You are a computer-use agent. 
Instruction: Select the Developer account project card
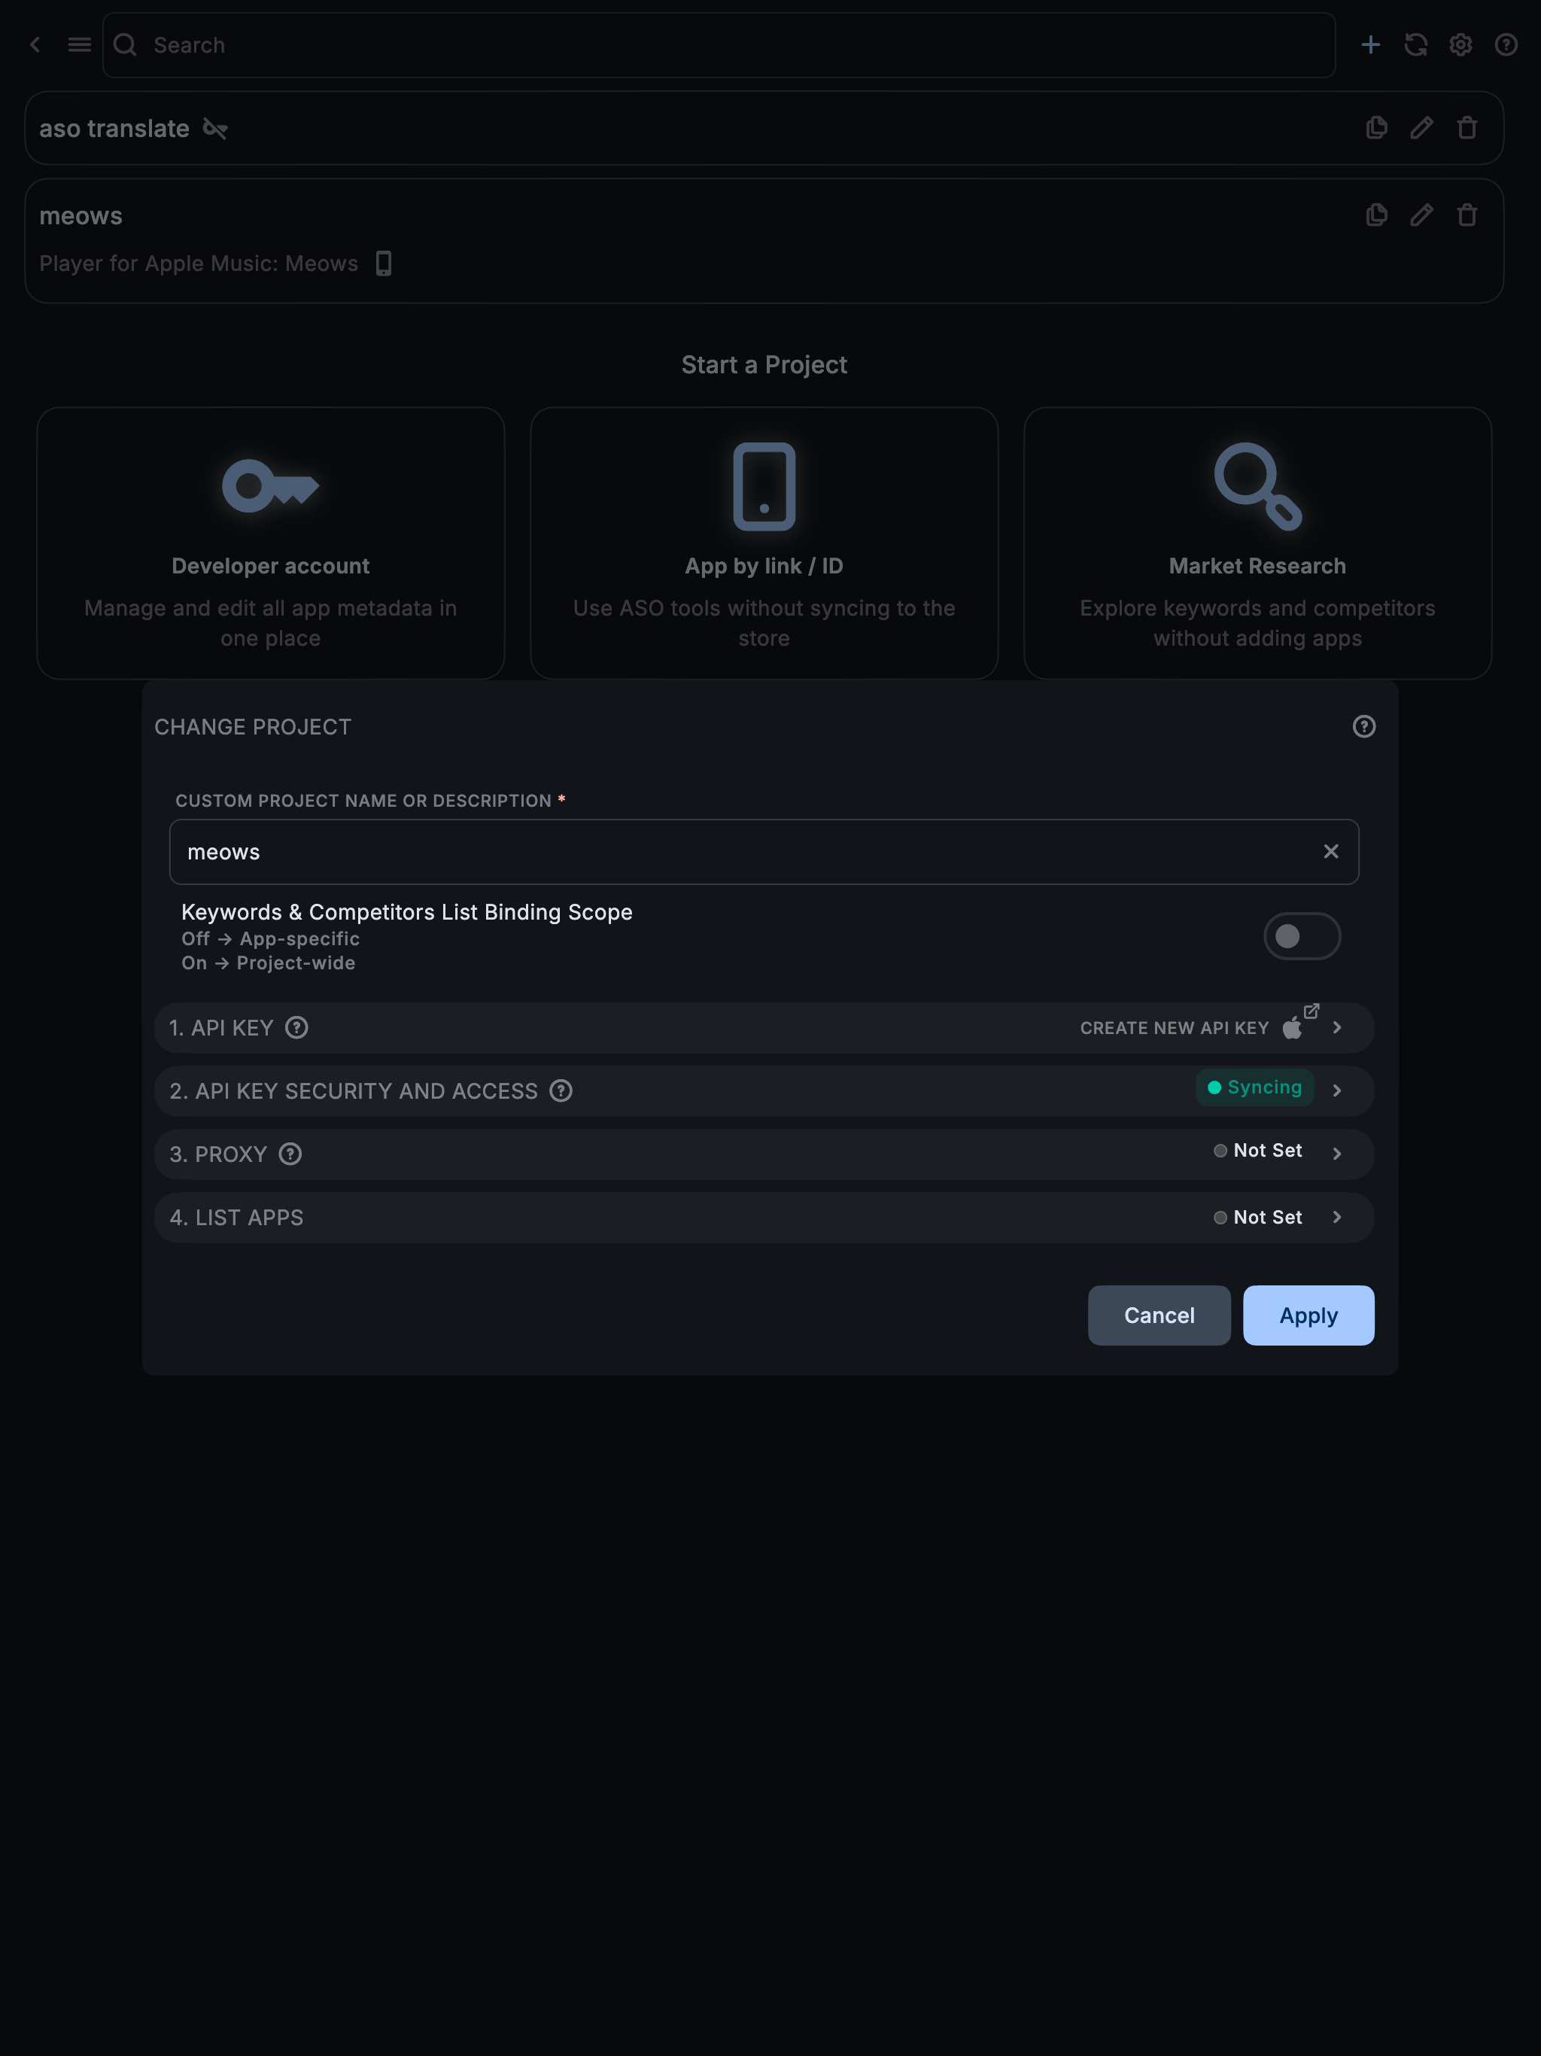pyautogui.click(x=270, y=544)
